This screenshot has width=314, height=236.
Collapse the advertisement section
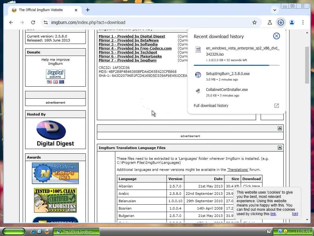point(280,128)
